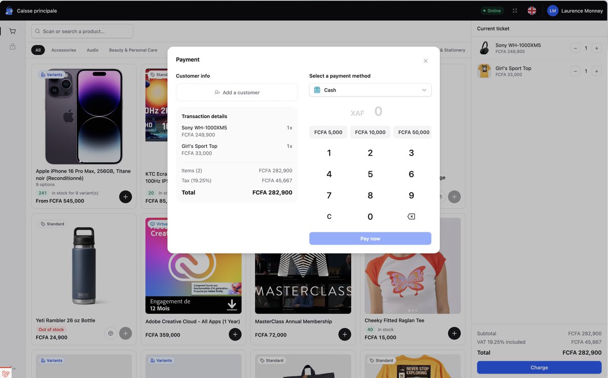Click the Laravel debug icon bottom-left
The width and height of the screenshot is (608, 378).
tap(6, 373)
